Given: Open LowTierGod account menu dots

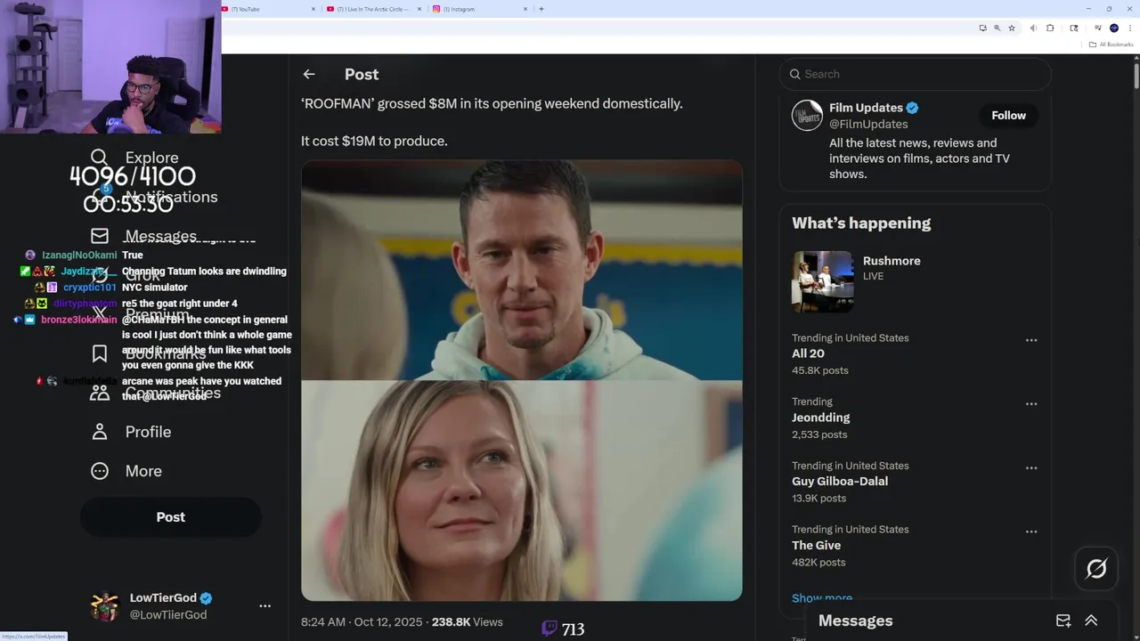Looking at the screenshot, I should [265, 605].
